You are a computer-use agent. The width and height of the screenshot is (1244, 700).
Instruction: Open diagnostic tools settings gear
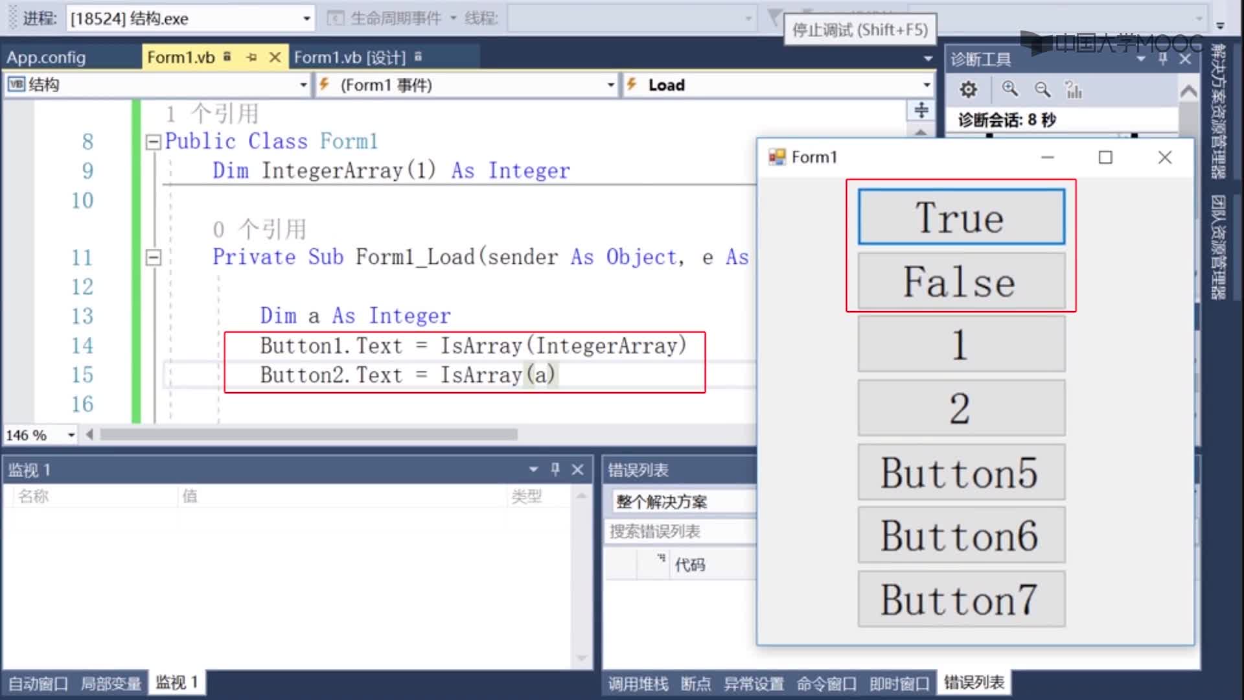(x=968, y=89)
